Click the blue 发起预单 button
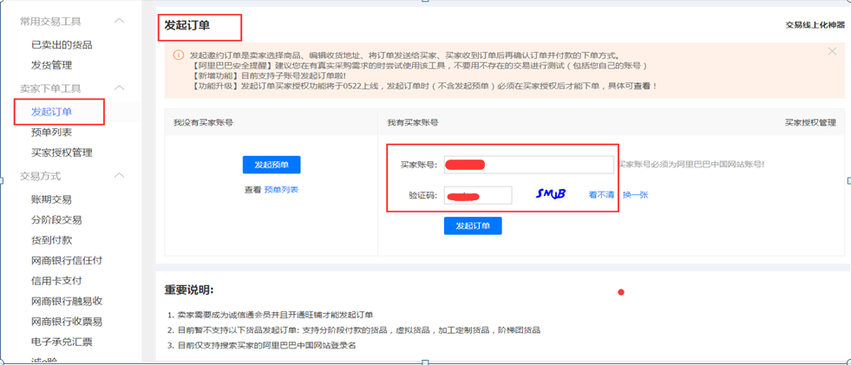 [x=272, y=165]
